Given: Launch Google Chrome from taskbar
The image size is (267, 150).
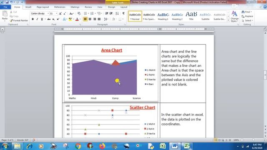Looking at the screenshot, I should (78, 146).
